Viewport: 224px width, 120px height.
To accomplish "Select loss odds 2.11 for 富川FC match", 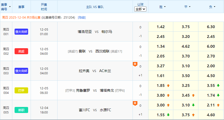I will (x=211, y=105).
